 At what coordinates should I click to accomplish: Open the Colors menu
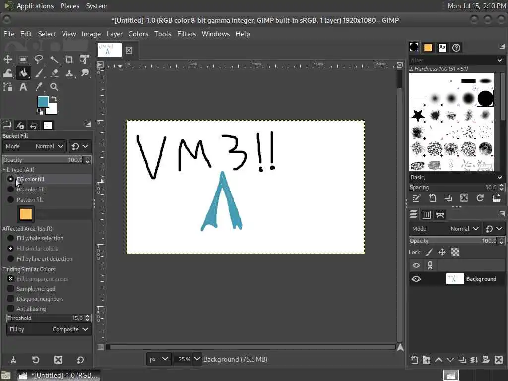pos(138,34)
